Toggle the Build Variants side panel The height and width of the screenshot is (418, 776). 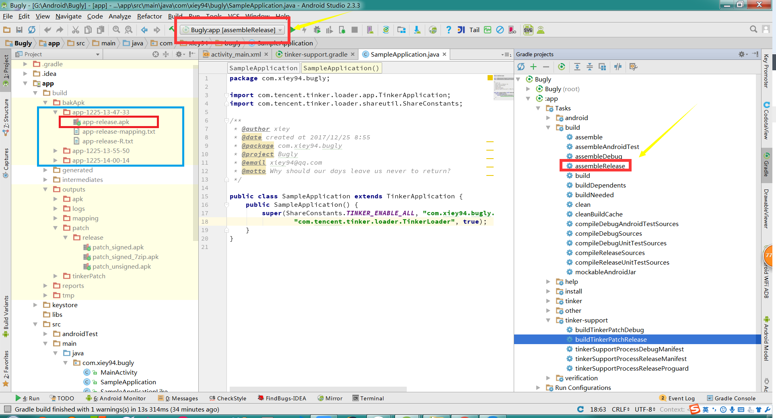pyautogui.click(x=6, y=316)
